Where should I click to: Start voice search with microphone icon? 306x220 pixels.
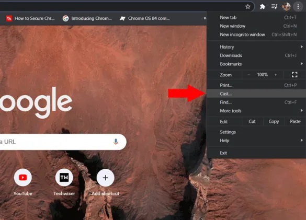click(116, 142)
